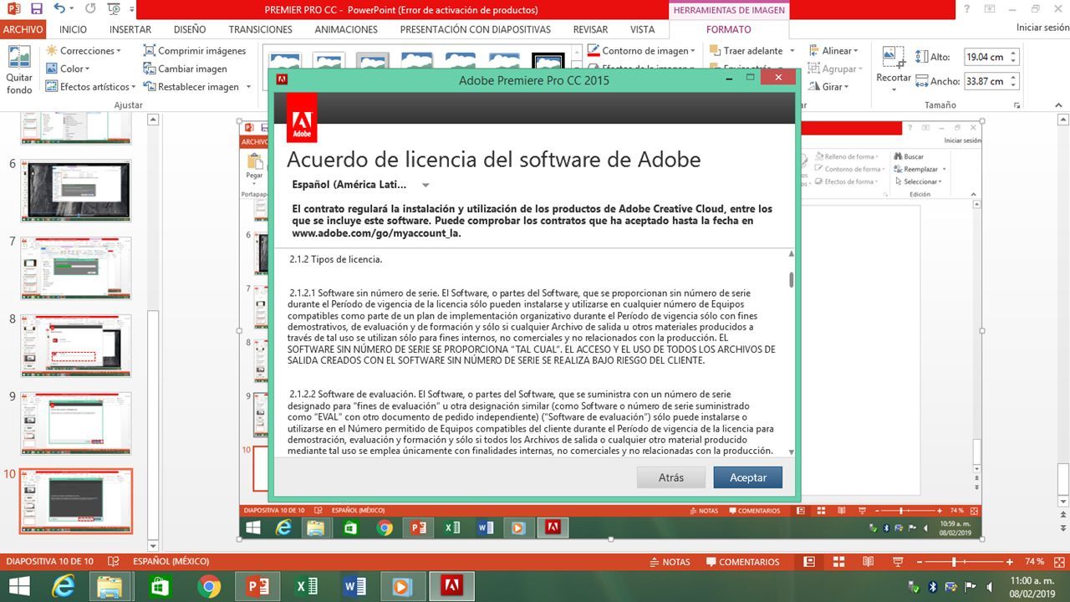The height and width of the screenshot is (602, 1070).
Task: Click Cambiar imagen
Action: (185, 69)
